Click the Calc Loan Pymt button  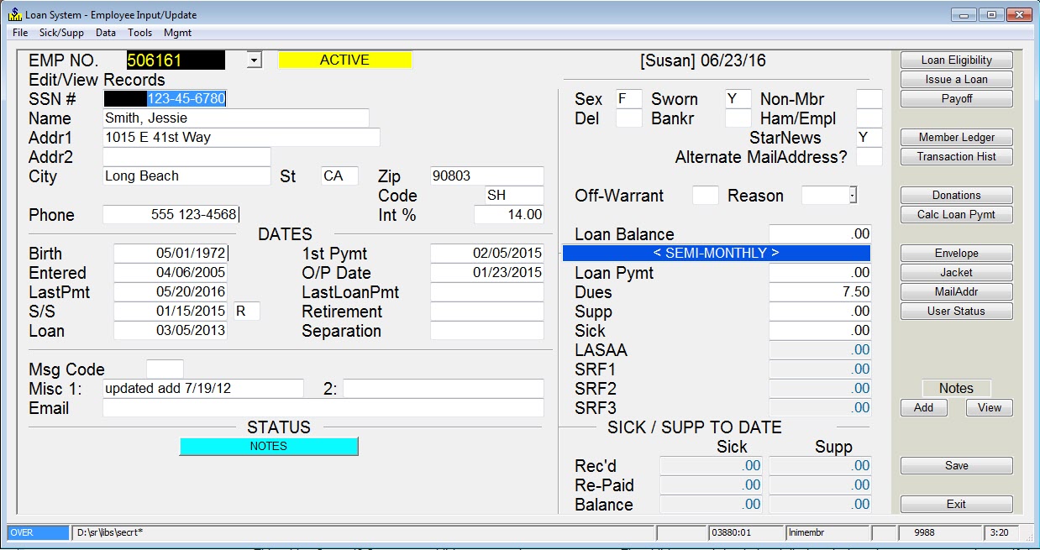point(956,215)
